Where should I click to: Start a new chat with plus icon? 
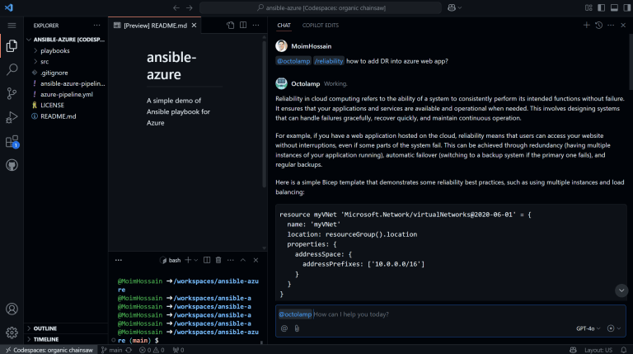point(587,25)
